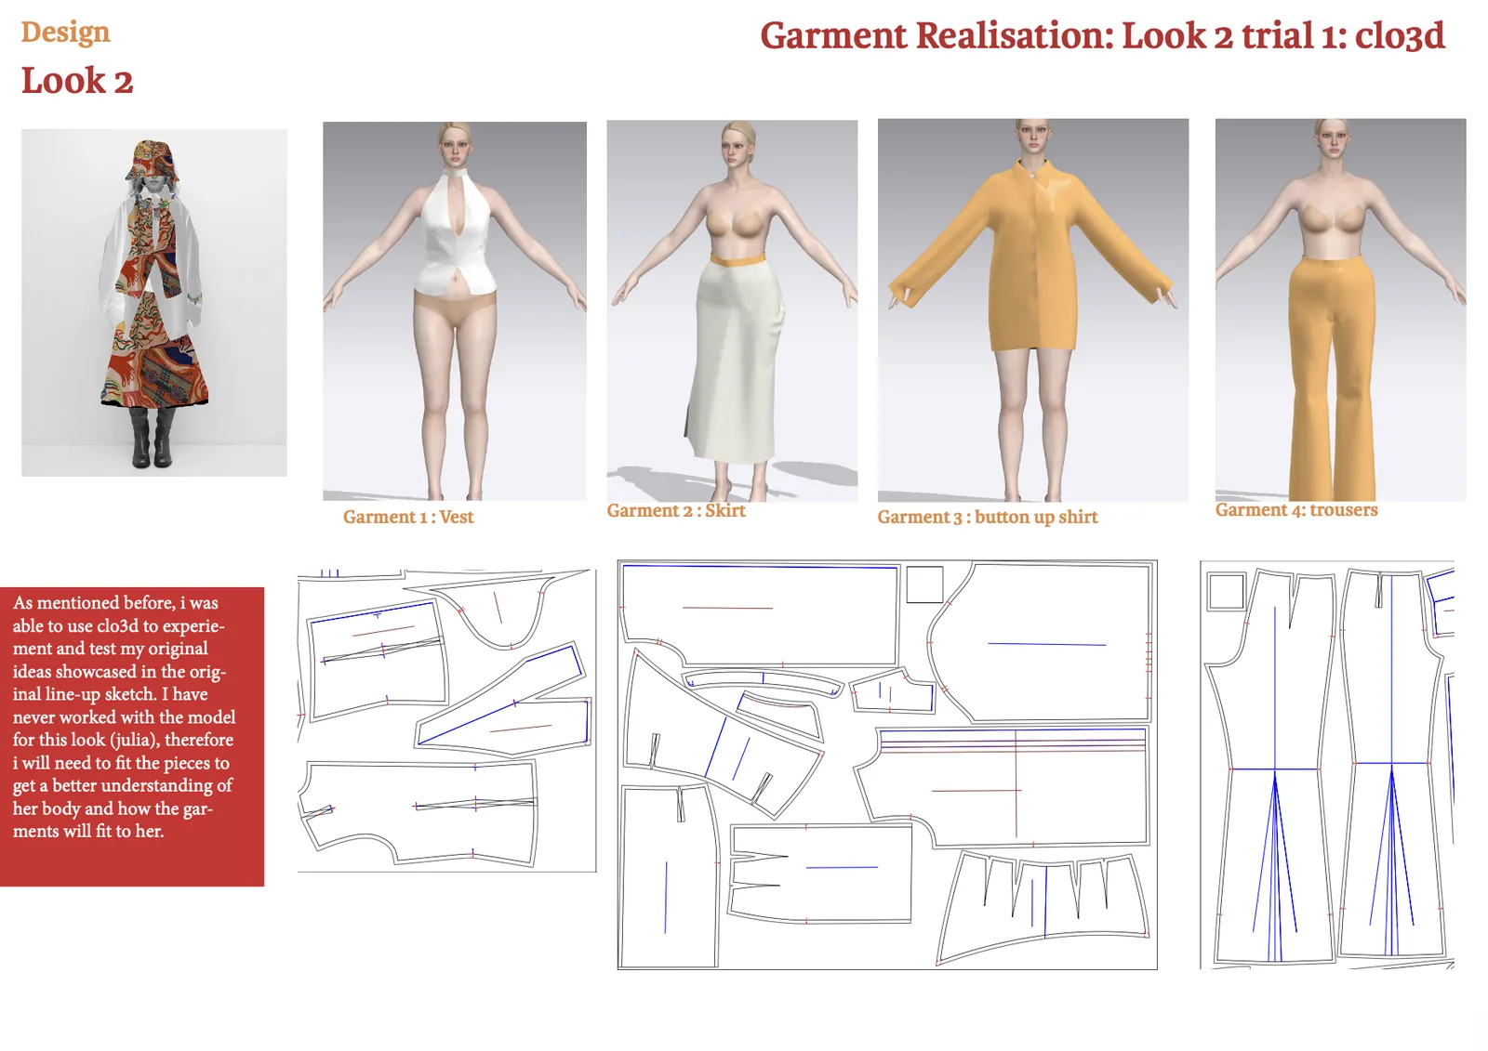
Task: Select the shirt and skirt pattern layout
Action: (x=887, y=765)
